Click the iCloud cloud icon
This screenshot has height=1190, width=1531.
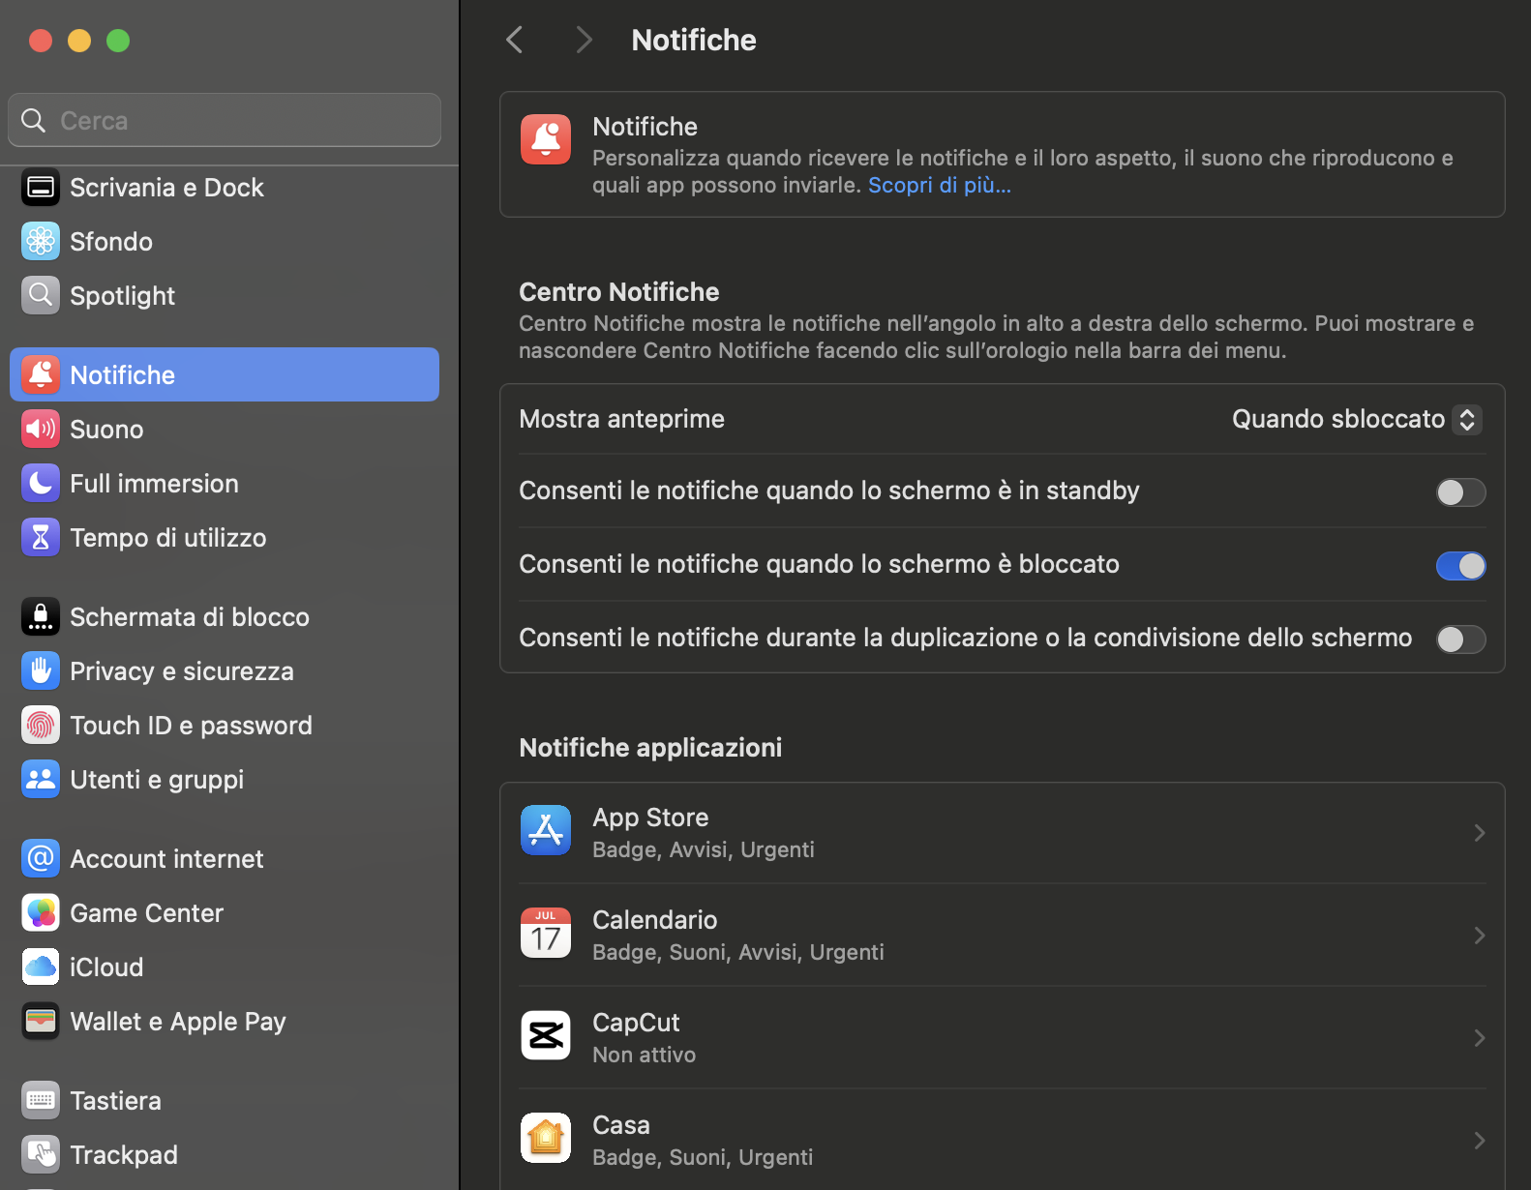click(41, 967)
